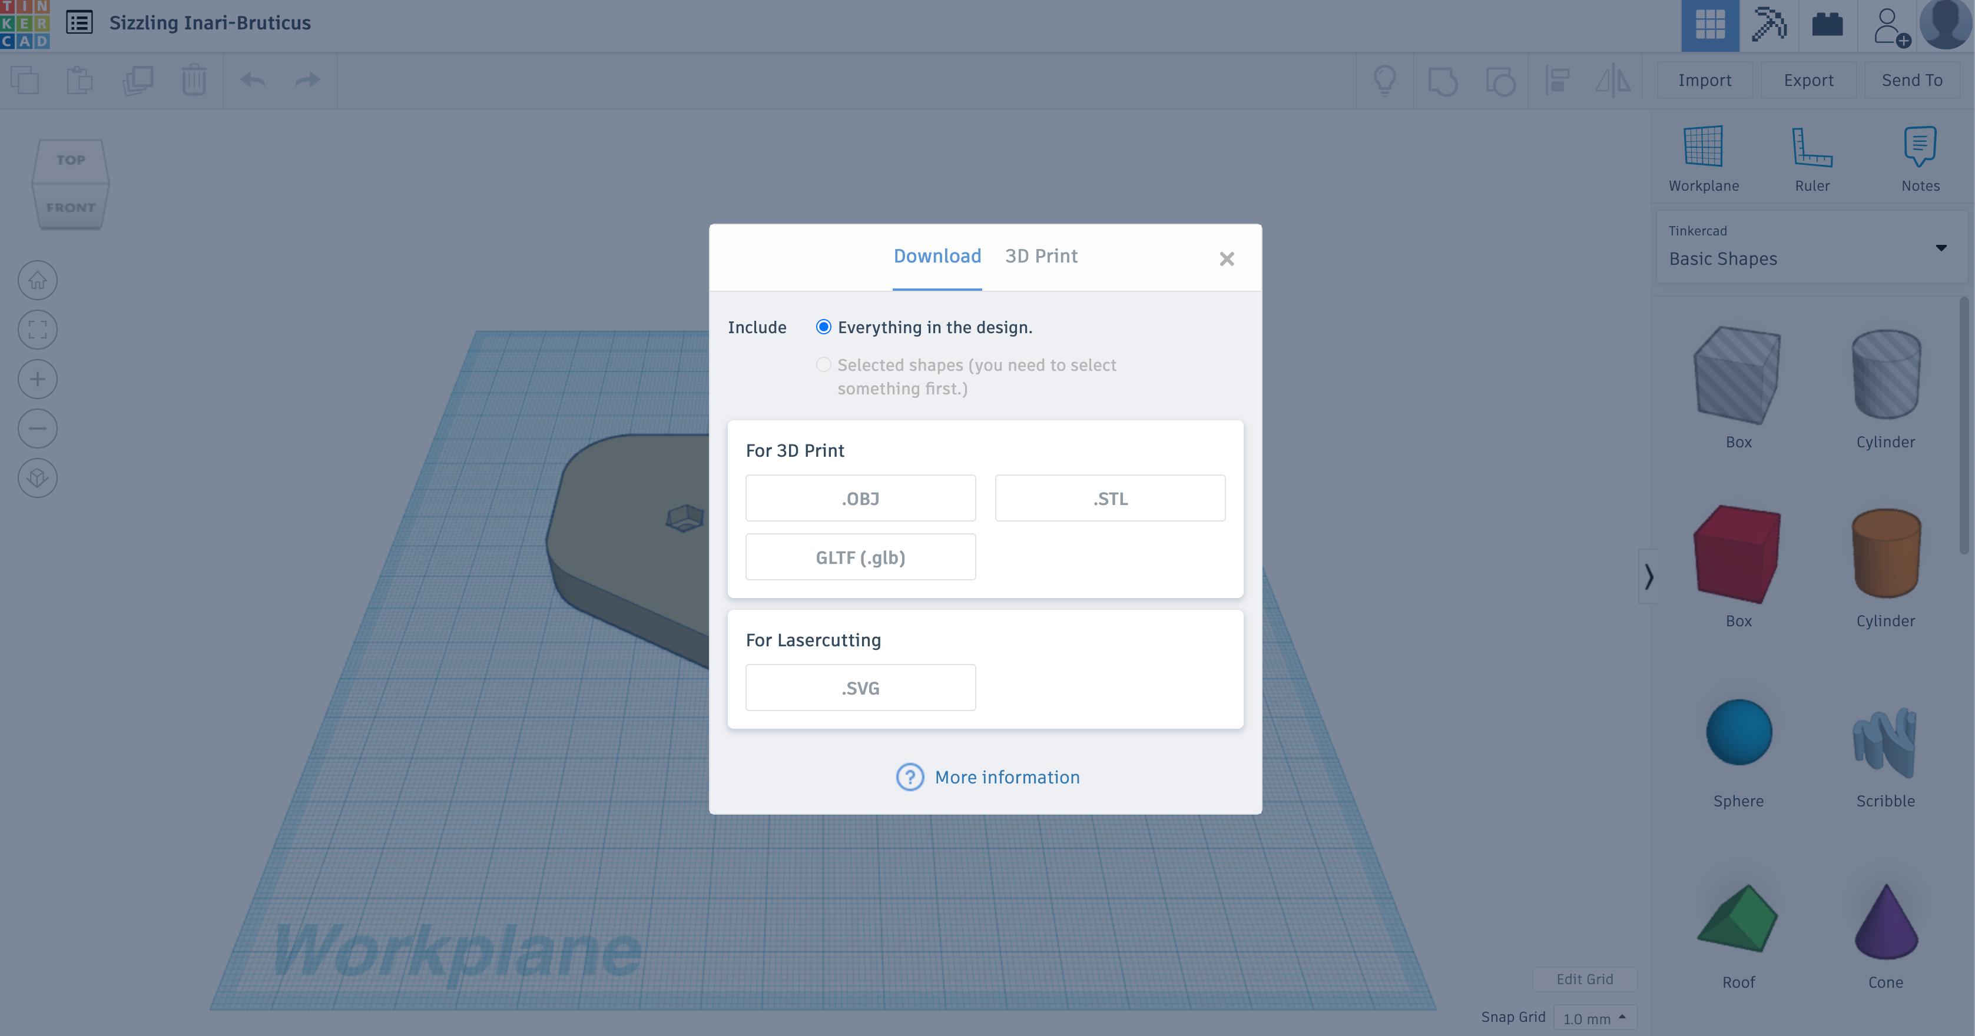Screen dimensions: 1975x1036
Task: Download design as .OBJ format
Action: (x=861, y=498)
